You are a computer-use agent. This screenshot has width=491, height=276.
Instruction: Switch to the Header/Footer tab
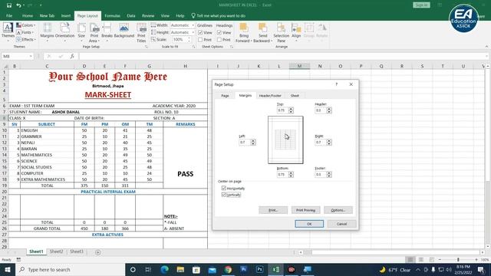click(270, 95)
